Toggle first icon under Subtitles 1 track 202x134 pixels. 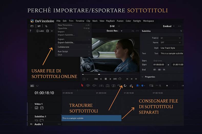coord(36,120)
